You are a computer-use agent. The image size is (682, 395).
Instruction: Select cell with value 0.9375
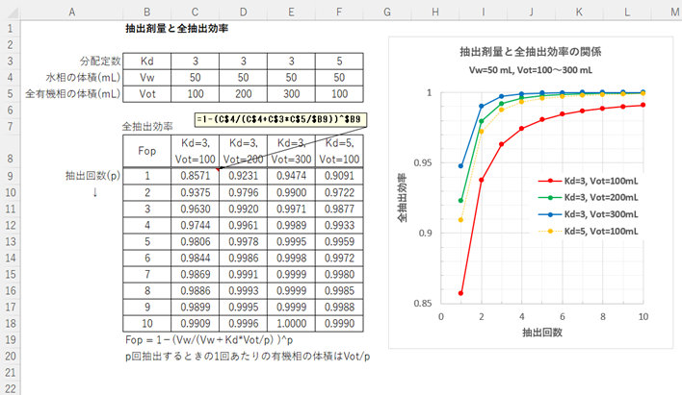coord(195,192)
